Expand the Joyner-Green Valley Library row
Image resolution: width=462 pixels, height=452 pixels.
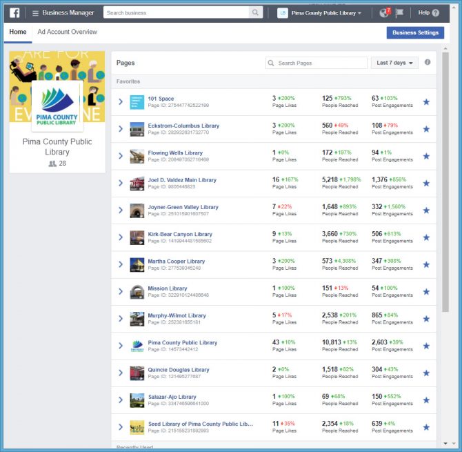121,210
